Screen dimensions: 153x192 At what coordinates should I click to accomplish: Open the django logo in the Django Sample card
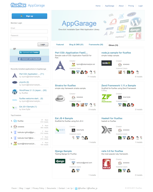pos(60,161)
